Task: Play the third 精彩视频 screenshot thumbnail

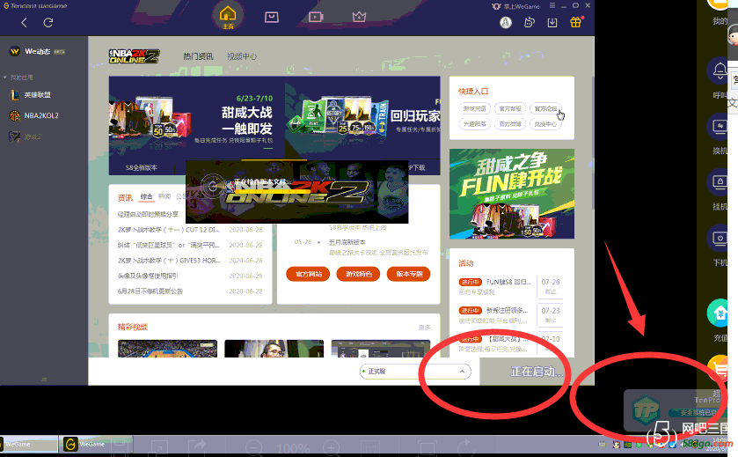Action: click(381, 349)
